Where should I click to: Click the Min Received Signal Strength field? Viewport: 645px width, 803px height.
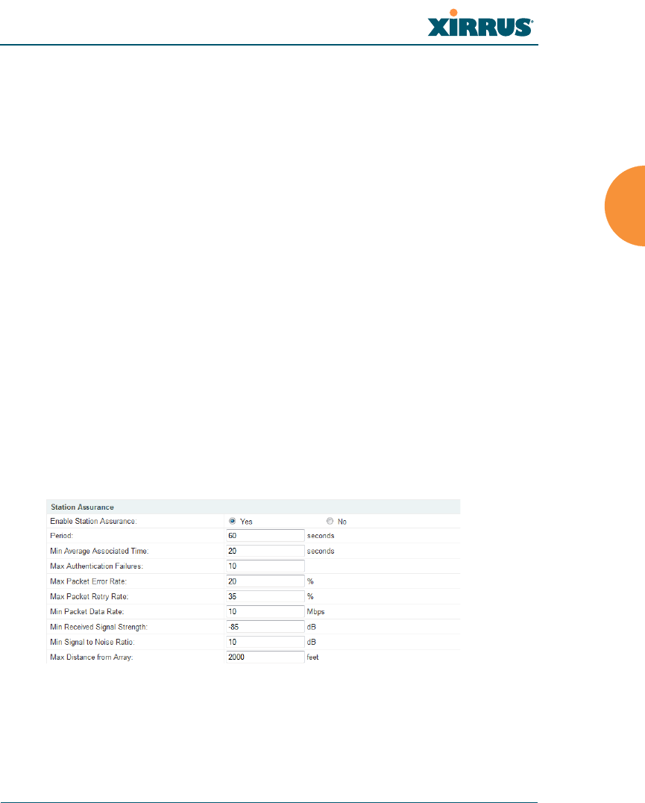[265, 627]
